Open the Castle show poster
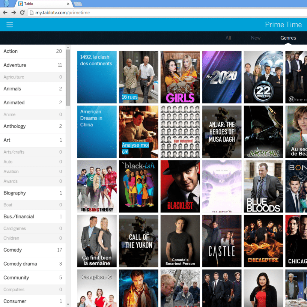 222,241
